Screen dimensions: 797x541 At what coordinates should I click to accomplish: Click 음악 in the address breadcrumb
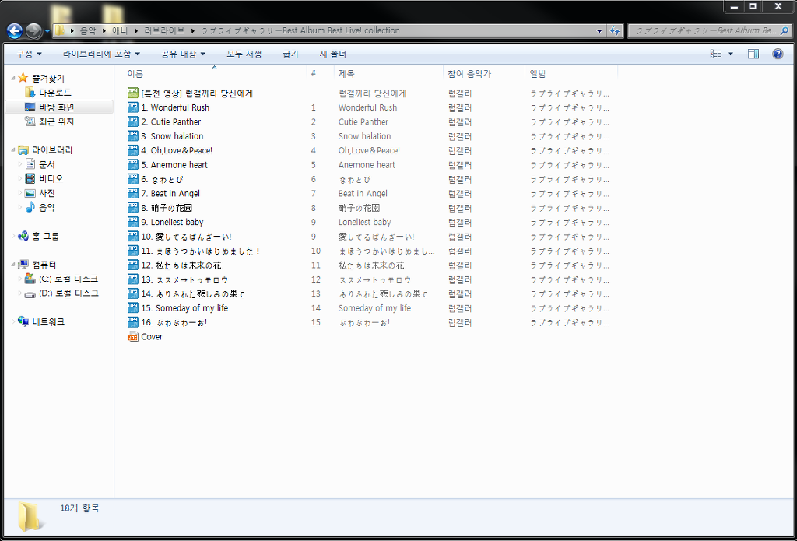click(87, 30)
